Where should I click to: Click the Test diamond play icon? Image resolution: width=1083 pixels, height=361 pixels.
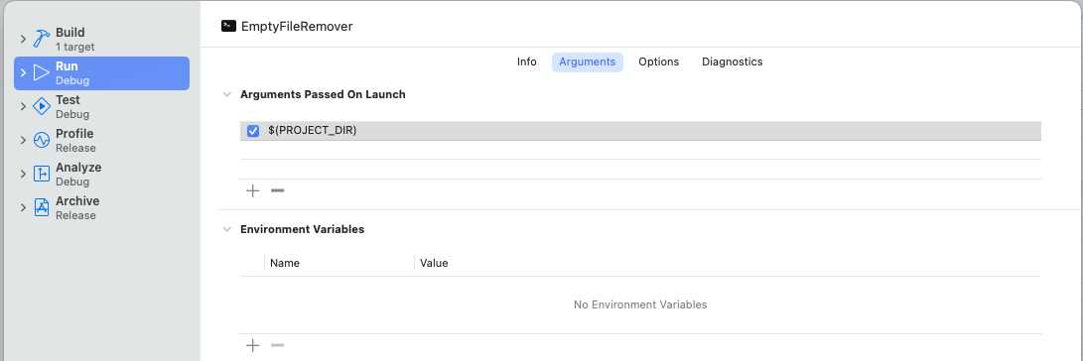[x=42, y=106]
